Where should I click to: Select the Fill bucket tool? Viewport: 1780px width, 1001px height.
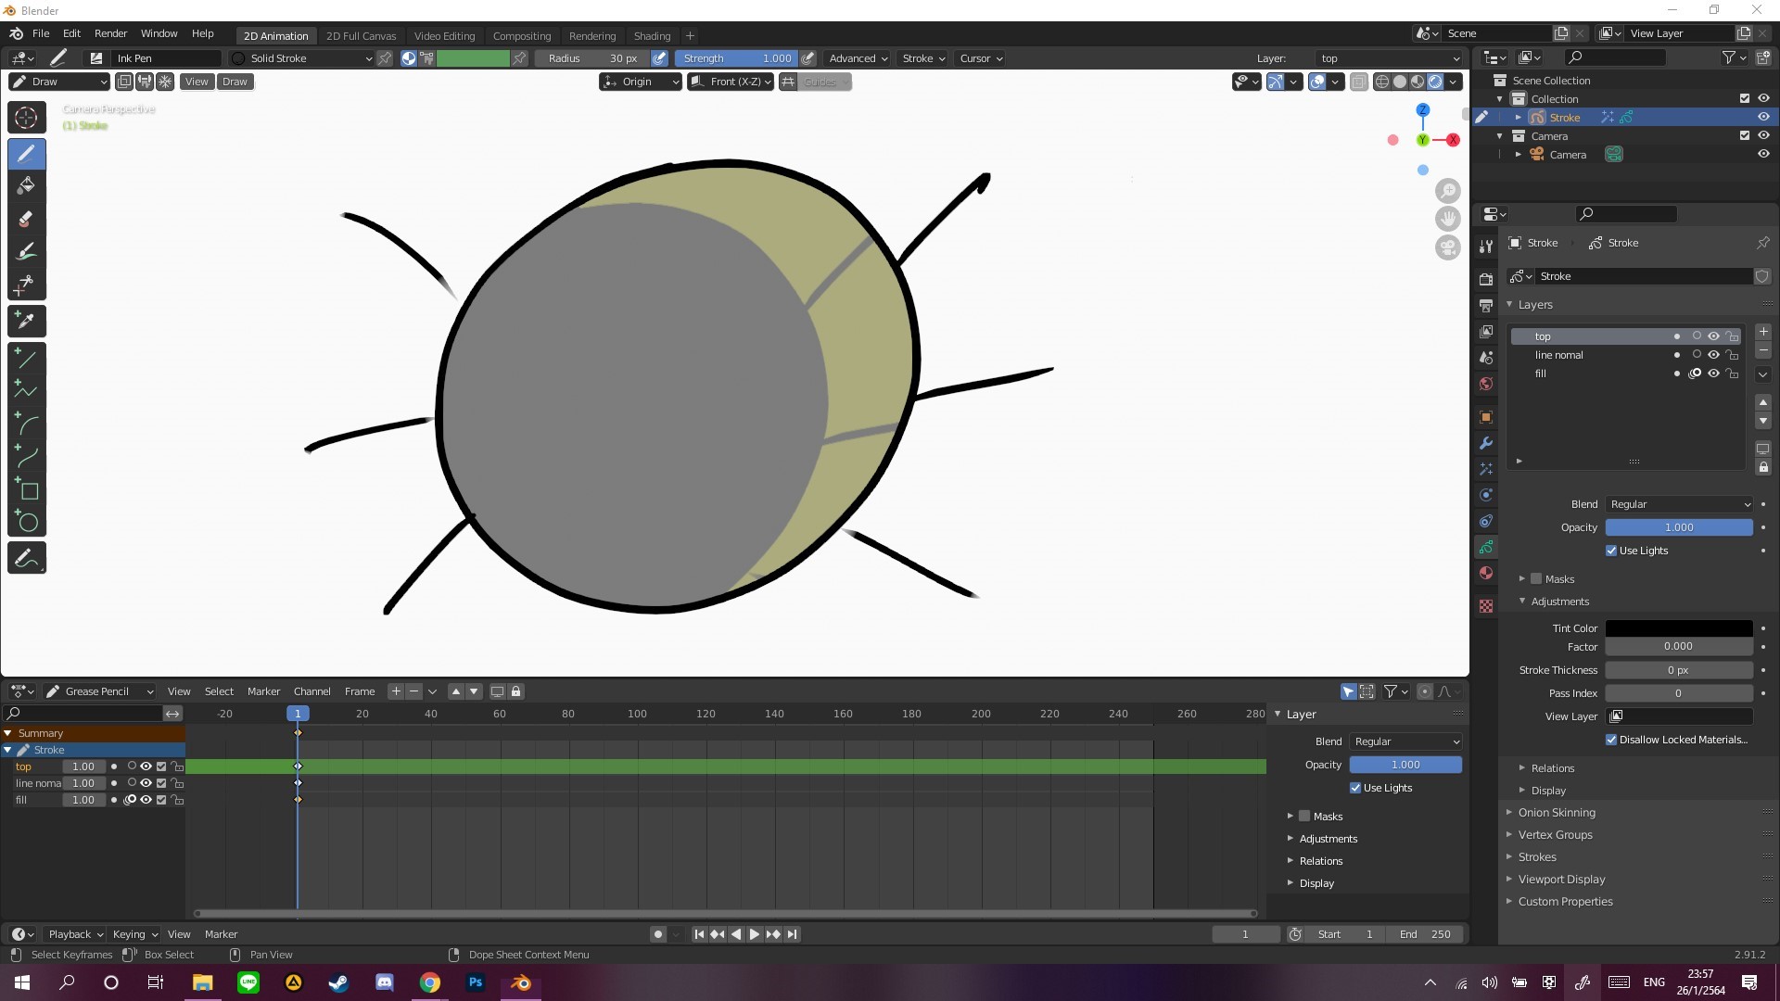click(27, 186)
